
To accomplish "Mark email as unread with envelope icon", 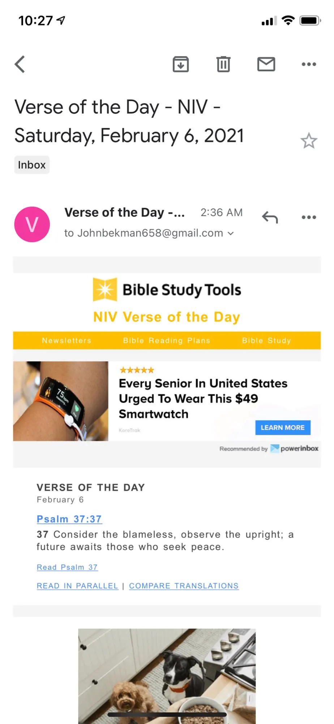I will [x=266, y=64].
